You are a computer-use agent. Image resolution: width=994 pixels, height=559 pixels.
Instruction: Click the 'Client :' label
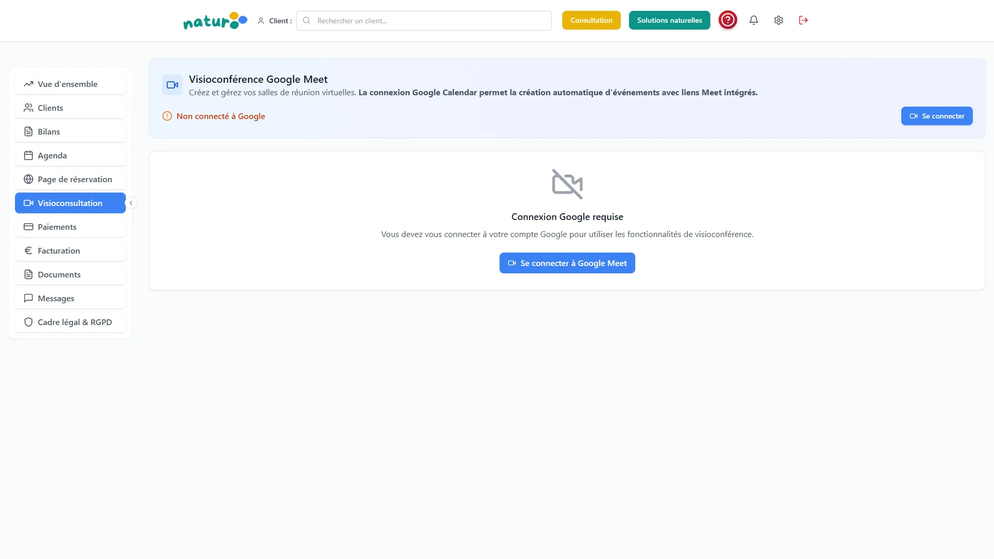coord(281,21)
